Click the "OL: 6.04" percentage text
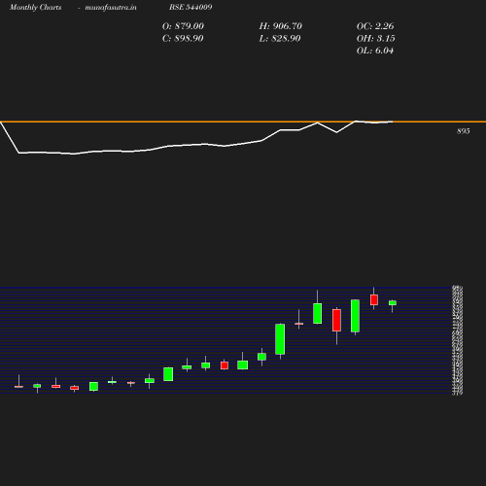486x486 pixels. (x=375, y=51)
